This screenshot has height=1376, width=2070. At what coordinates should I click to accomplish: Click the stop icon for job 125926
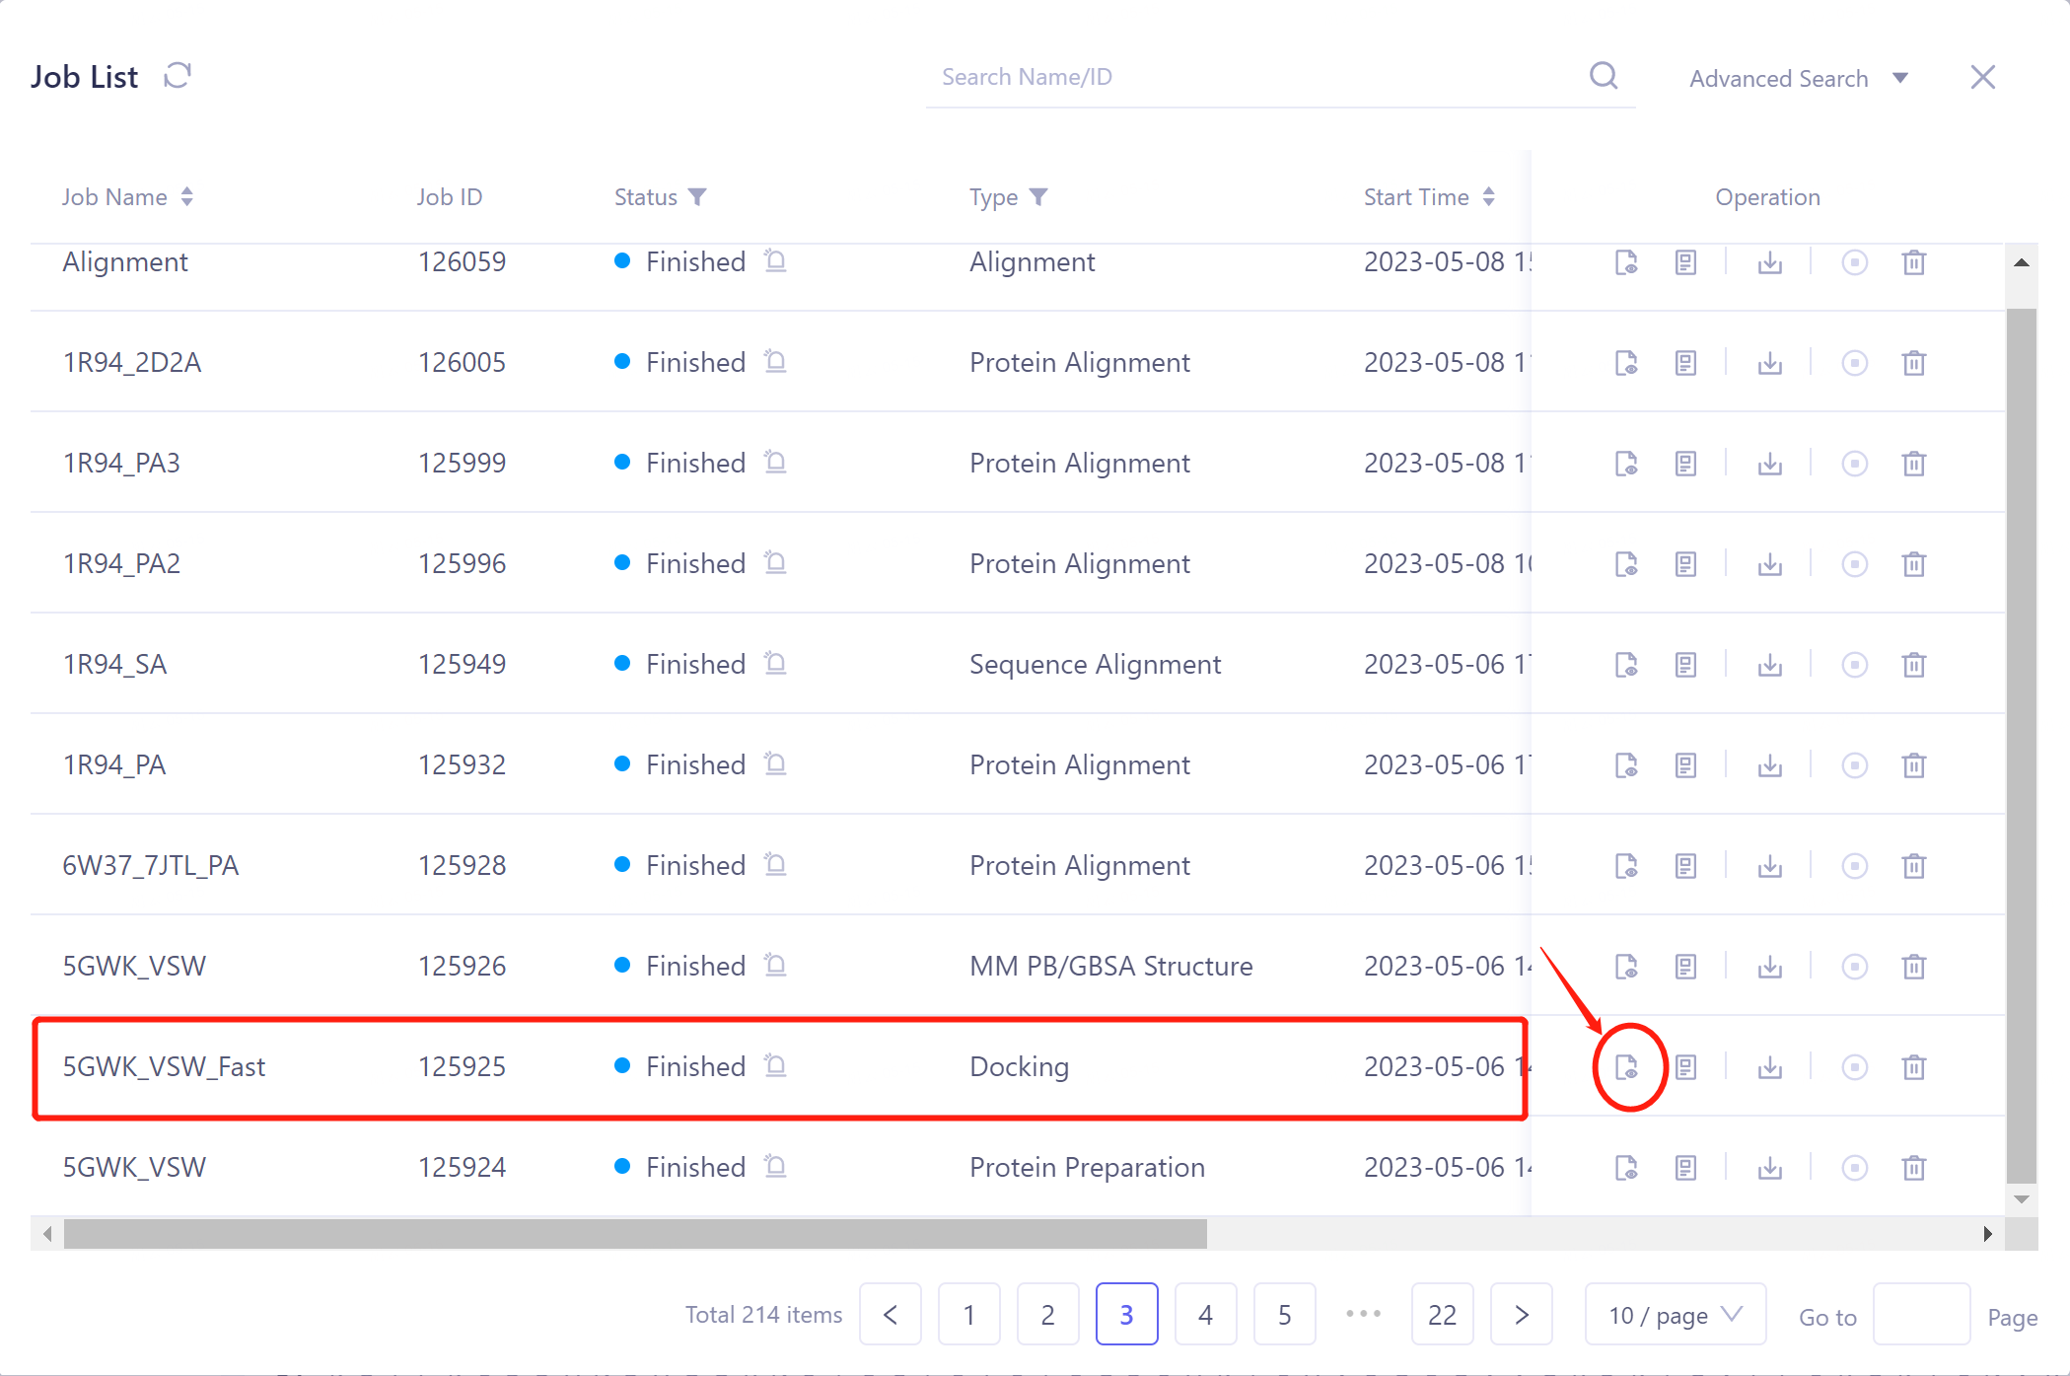click(1855, 966)
